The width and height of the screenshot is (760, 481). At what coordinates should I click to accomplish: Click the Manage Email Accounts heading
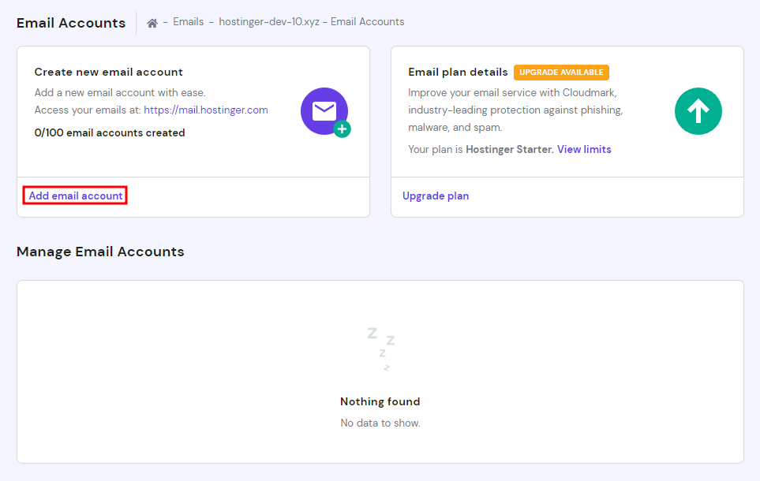point(100,252)
